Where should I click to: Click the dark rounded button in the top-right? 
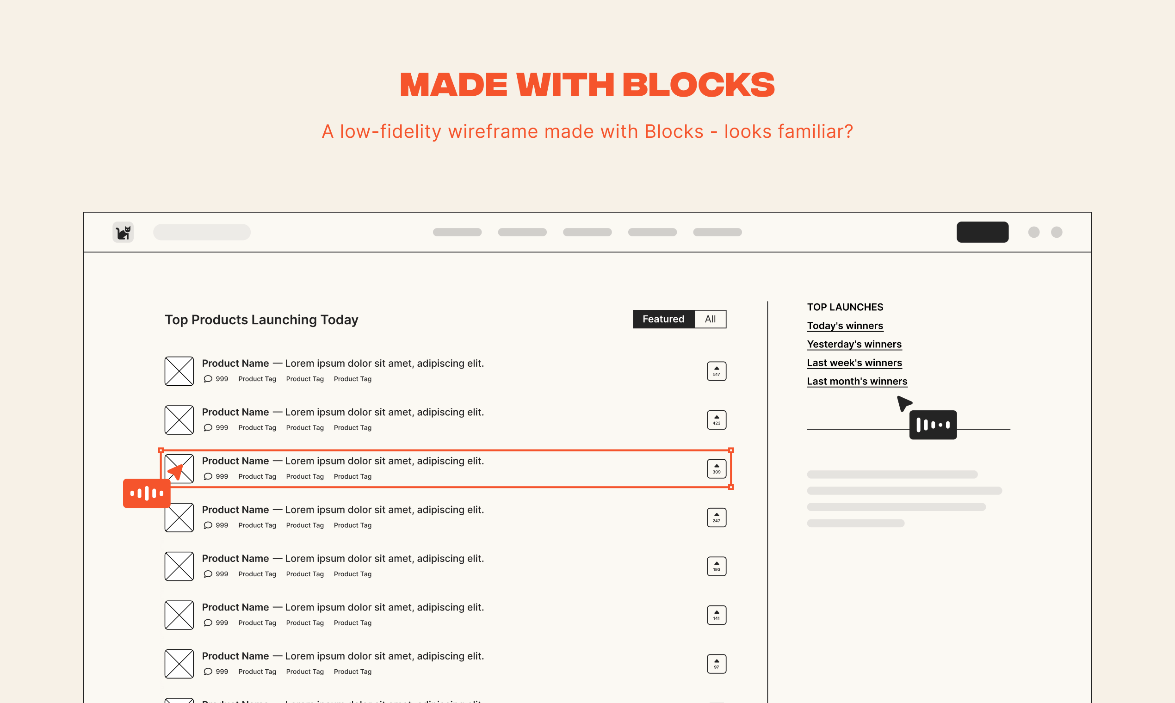[983, 232]
